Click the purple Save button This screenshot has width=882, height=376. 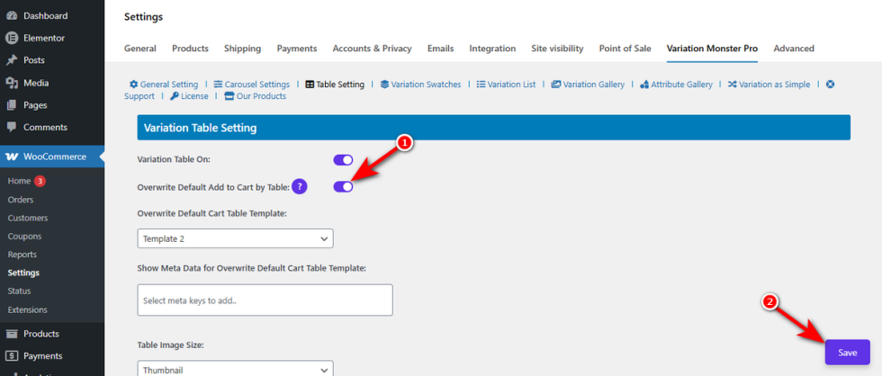(847, 353)
